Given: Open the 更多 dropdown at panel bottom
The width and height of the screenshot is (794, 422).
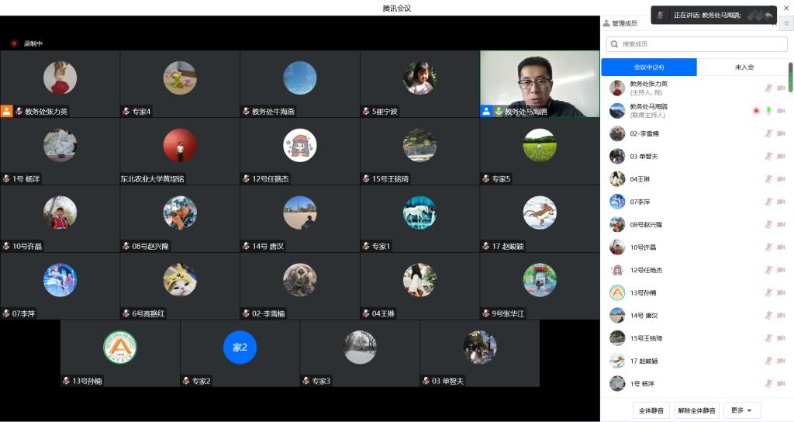Looking at the screenshot, I should click(742, 410).
